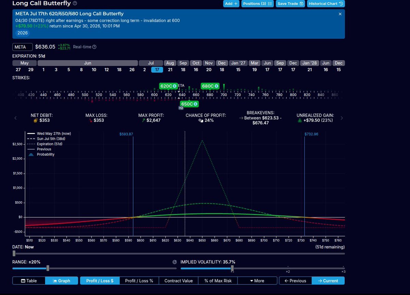Select the 620C strike leg marker
This screenshot has height=295, width=410.
168,86
